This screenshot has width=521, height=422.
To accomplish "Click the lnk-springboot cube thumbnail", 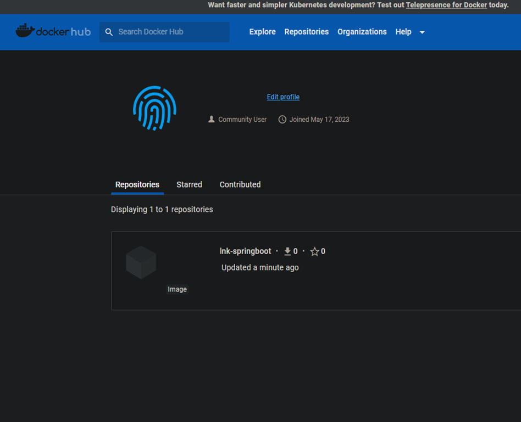I will click(x=141, y=262).
